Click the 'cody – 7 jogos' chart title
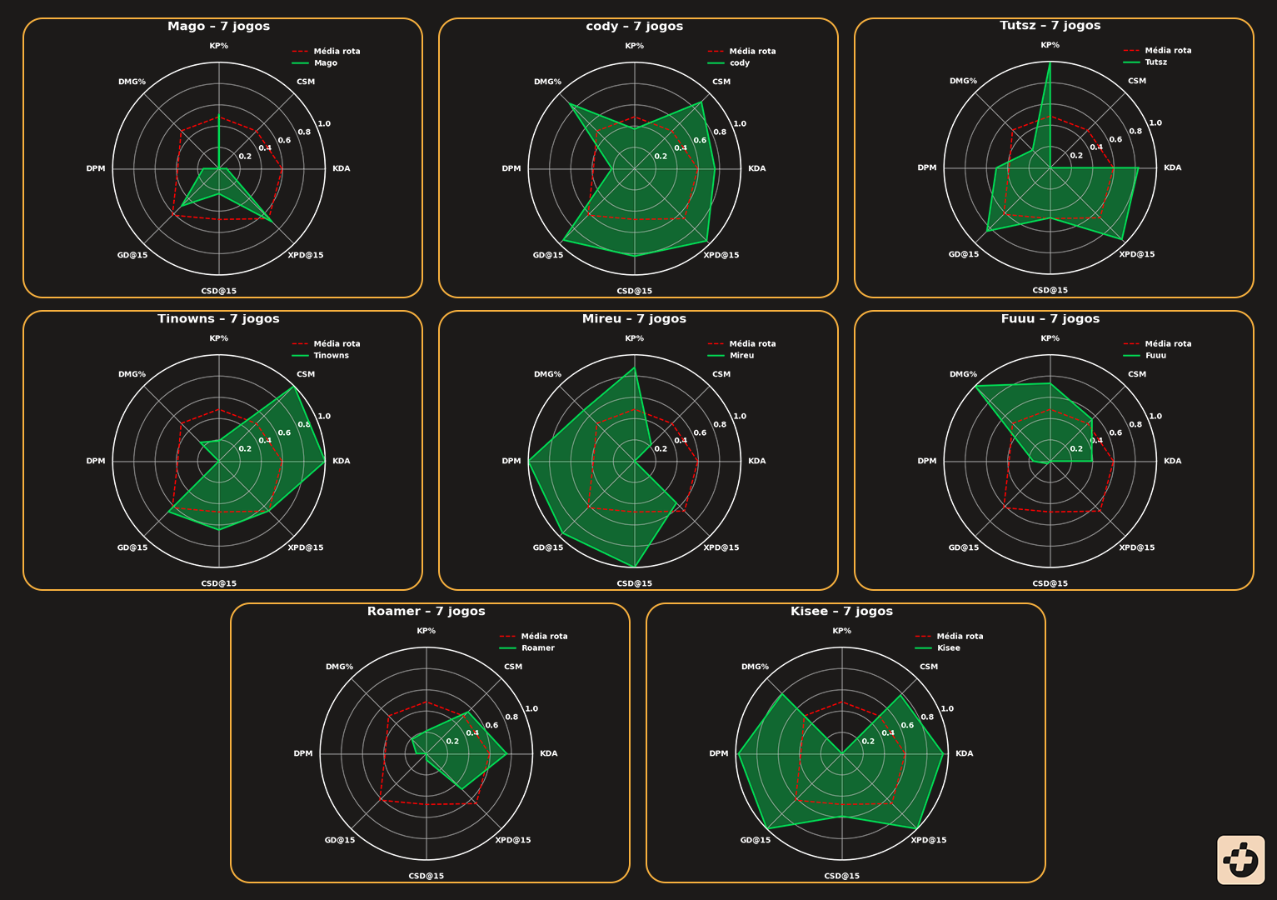This screenshot has height=900, width=1277. coord(634,27)
